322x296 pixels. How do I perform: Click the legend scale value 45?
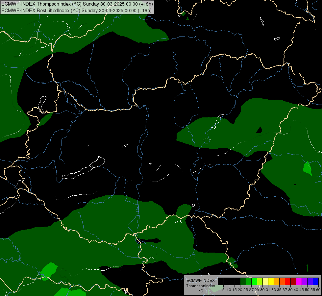pyautogui.click(x=302, y=290)
